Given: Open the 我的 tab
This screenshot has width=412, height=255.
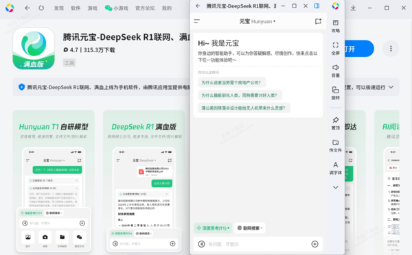Looking at the screenshot, I should [167, 8].
